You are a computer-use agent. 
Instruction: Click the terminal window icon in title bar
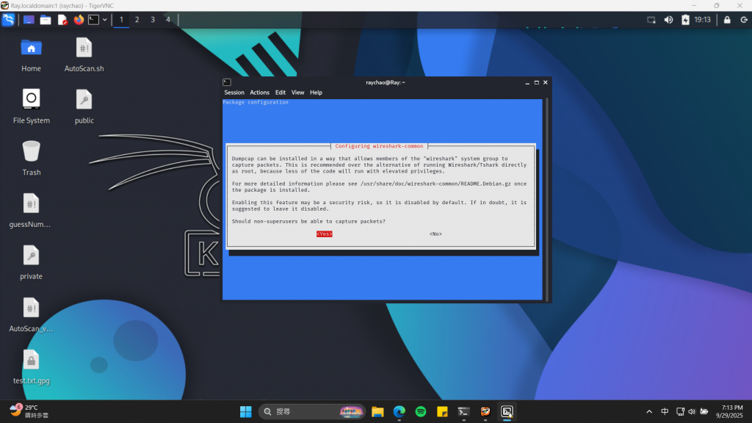[228, 82]
